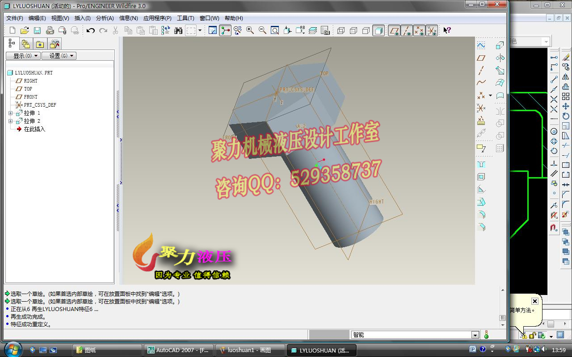
Task: Switch model display to wireframe mode
Action: point(342,30)
